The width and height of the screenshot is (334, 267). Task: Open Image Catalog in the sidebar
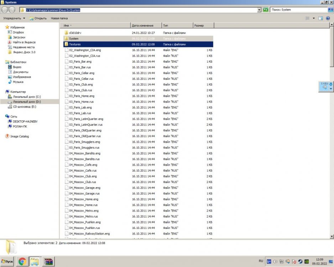19,136
